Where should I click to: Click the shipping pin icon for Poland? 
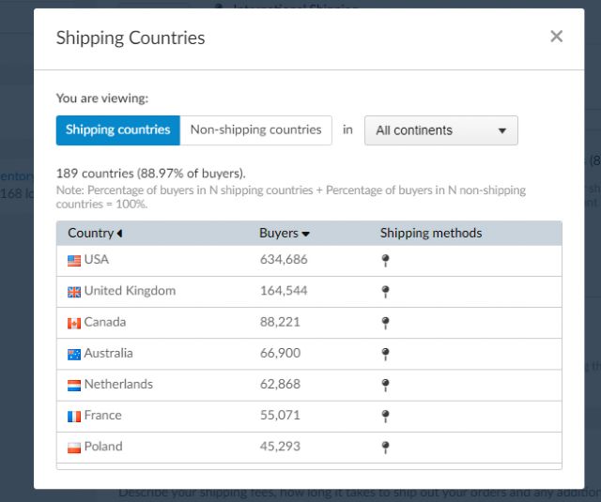(x=385, y=447)
